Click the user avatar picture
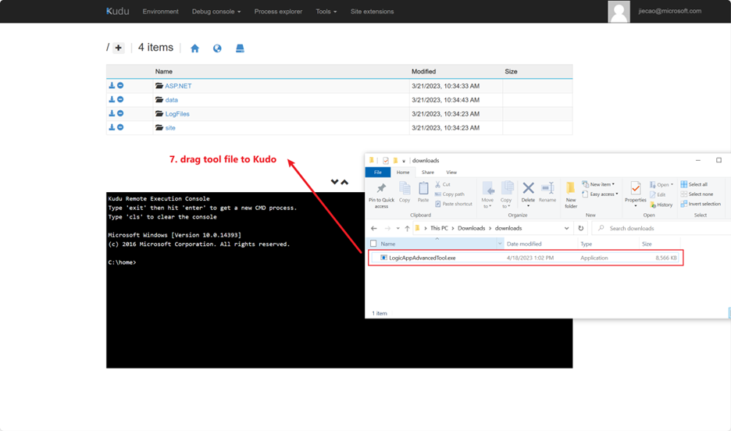 (619, 12)
